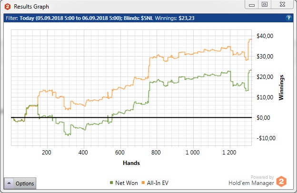Viewport: 297px width, 193px height.
Task: Close the Results Graph window
Action: click(282, 5)
